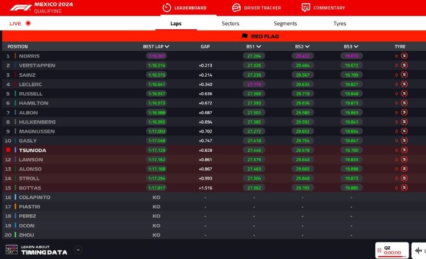
Task: Switch to the Tyres tab
Action: [x=340, y=24]
